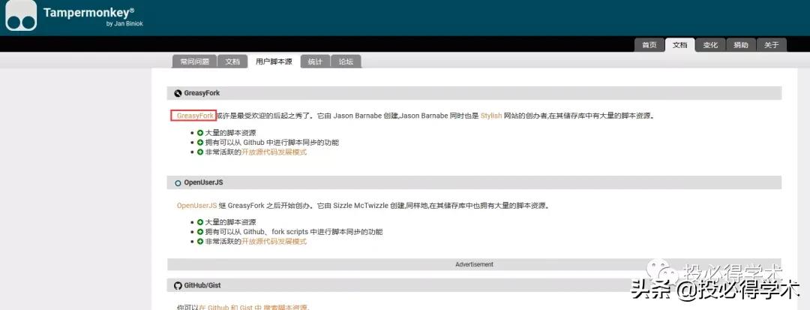Click the Tampermonkey logo icon

pyautogui.click(x=21, y=16)
